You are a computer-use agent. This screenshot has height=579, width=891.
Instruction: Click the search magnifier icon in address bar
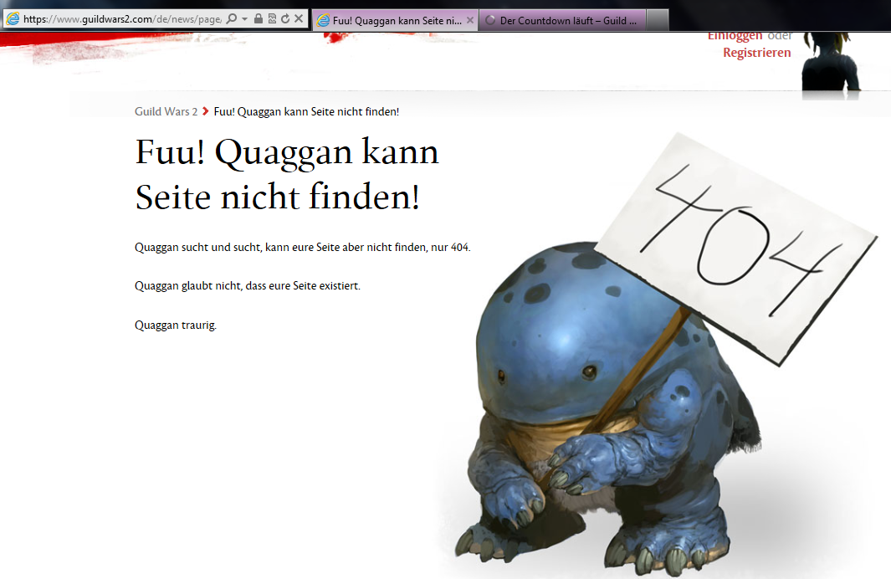coord(231,18)
